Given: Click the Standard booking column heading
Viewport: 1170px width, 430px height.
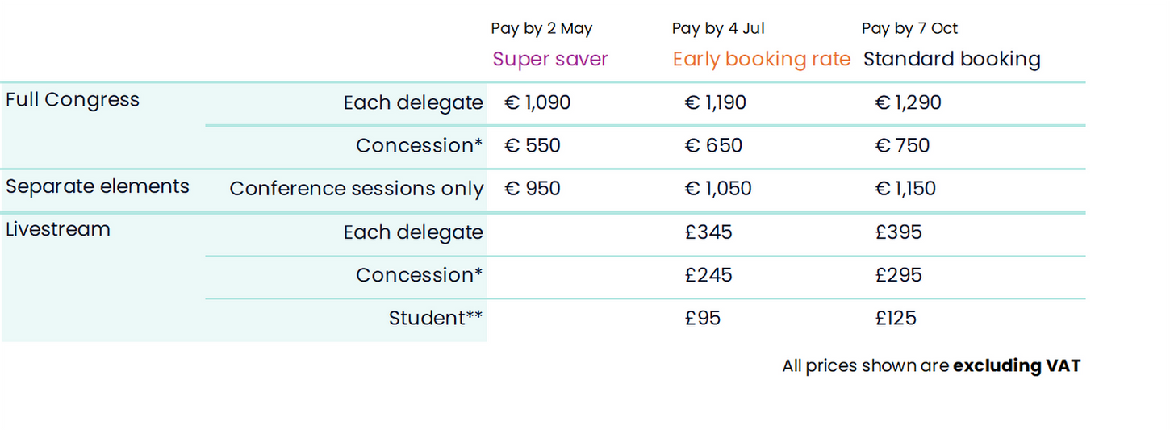Looking at the screenshot, I should point(951,59).
